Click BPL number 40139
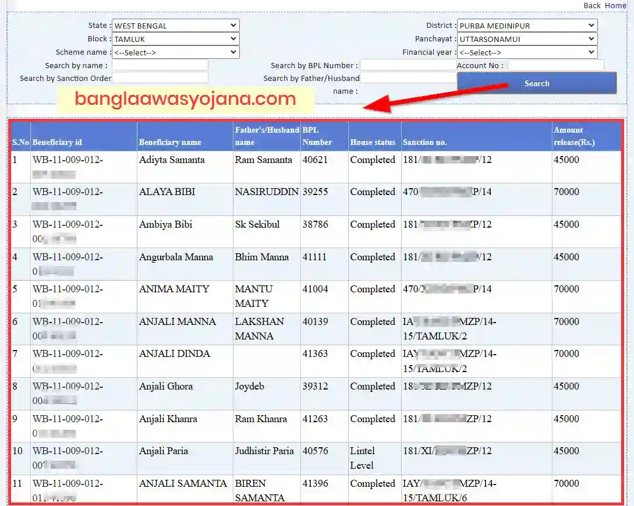The width and height of the screenshot is (634, 506). coord(315,321)
